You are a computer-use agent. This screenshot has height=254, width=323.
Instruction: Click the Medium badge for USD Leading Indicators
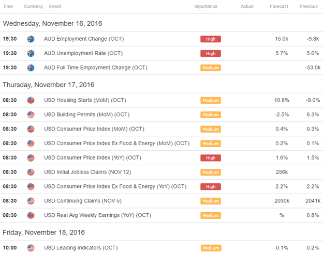click(211, 248)
